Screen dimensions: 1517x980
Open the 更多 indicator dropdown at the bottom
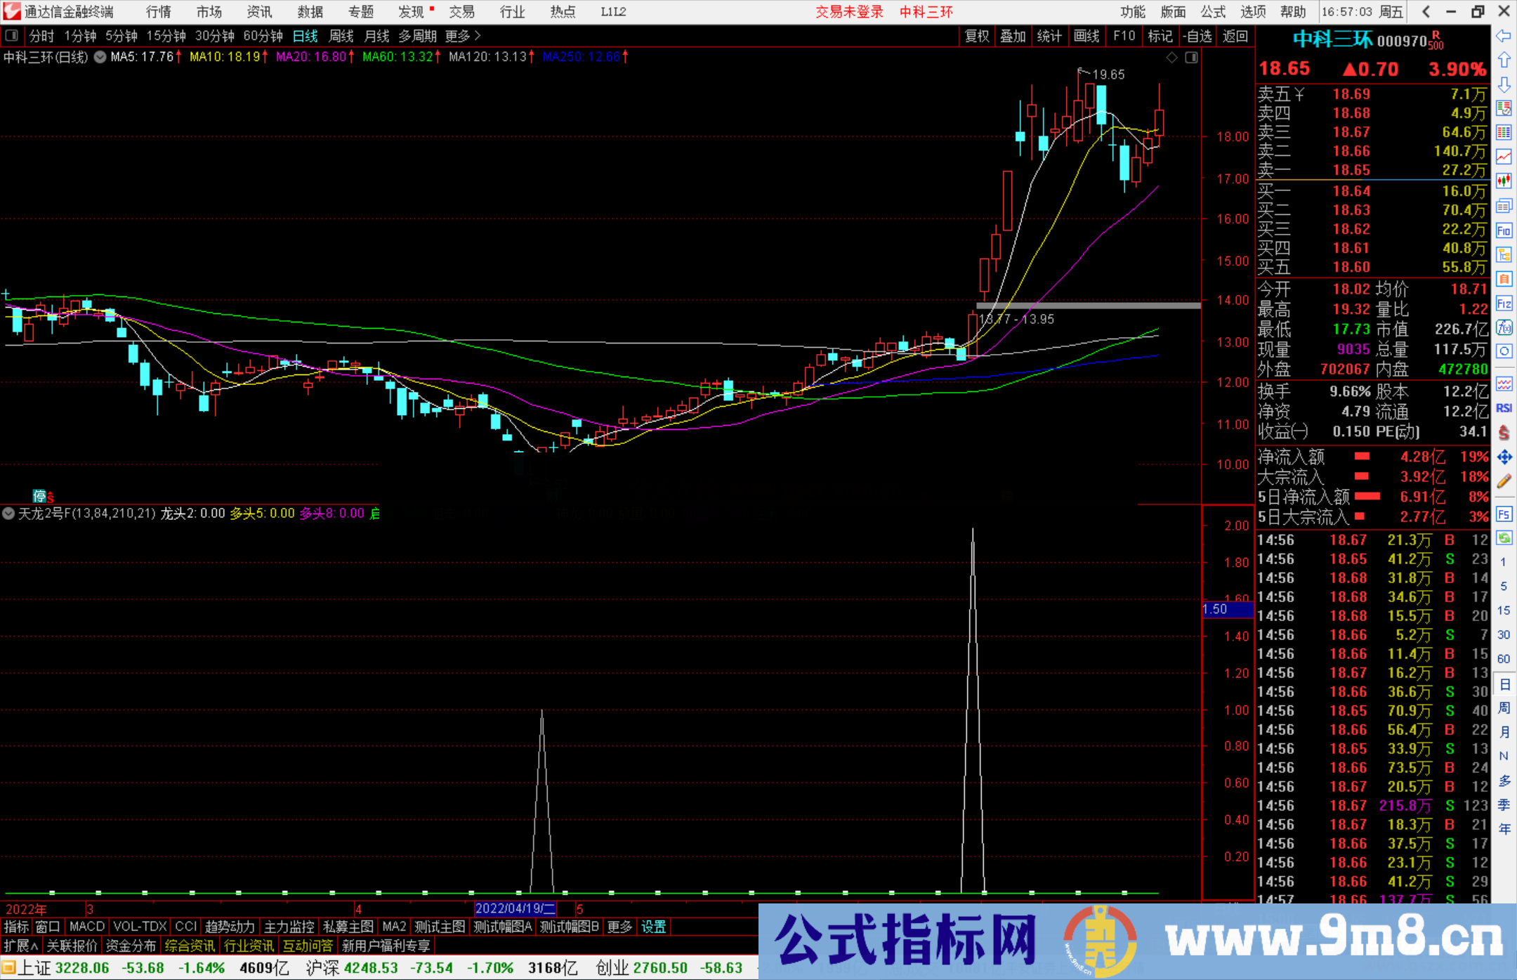click(619, 927)
